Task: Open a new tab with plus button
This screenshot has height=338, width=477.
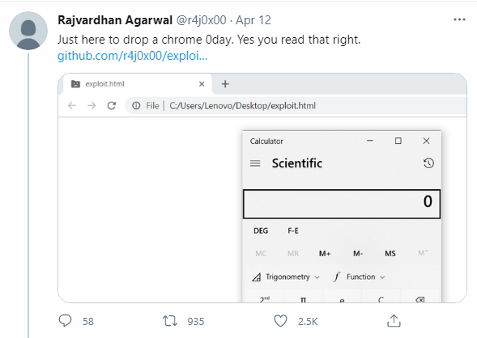Action: click(x=225, y=84)
